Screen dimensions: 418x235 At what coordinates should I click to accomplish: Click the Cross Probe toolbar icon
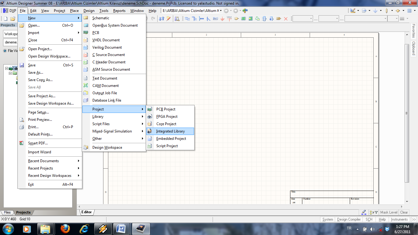click(169, 19)
